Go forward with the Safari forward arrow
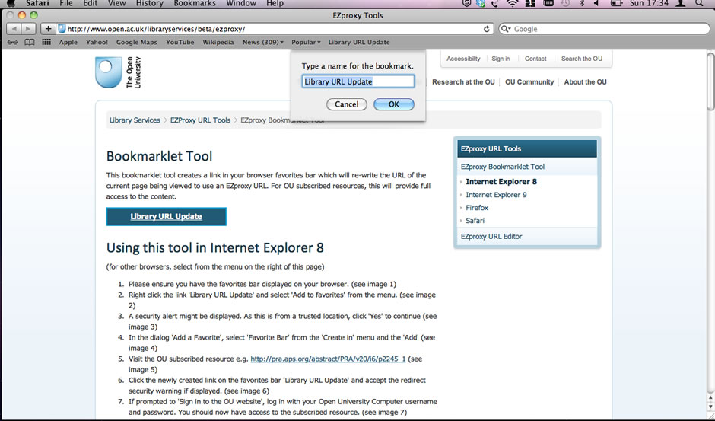Screen dimensions: 715x421 click(28, 29)
